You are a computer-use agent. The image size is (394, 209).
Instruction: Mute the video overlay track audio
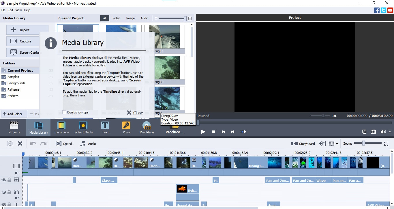[17, 198]
